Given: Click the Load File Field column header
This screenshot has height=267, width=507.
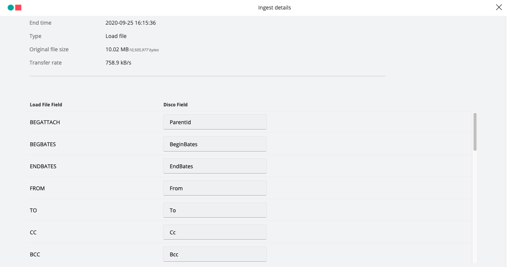Looking at the screenshot, I should [x=46, y=104].
